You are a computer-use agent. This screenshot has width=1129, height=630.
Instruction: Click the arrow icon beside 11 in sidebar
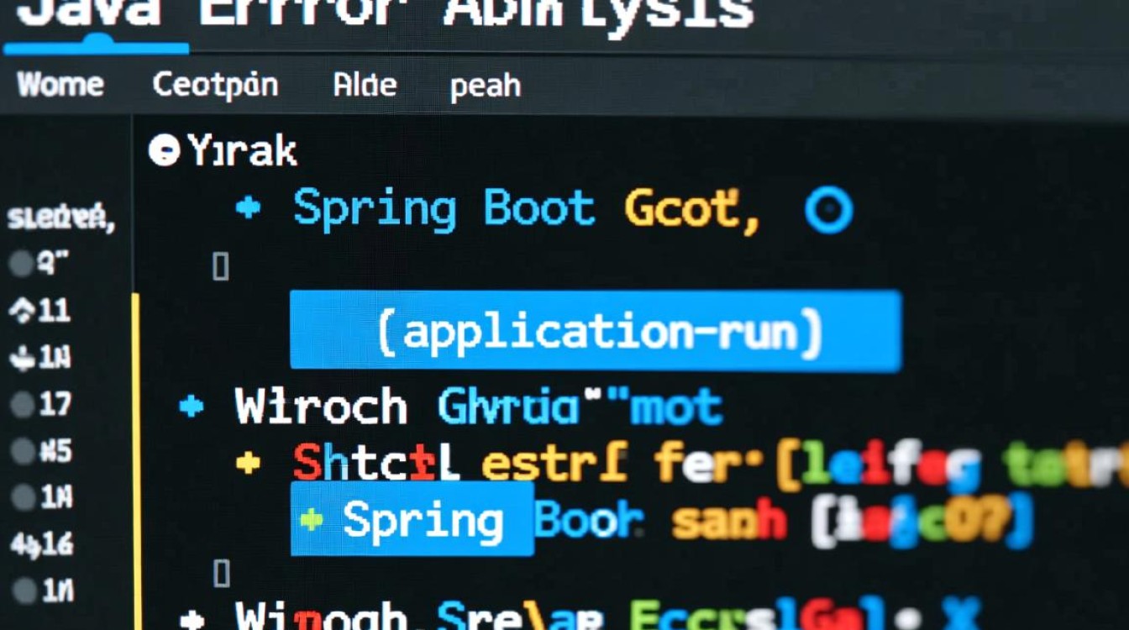point(19,312)
